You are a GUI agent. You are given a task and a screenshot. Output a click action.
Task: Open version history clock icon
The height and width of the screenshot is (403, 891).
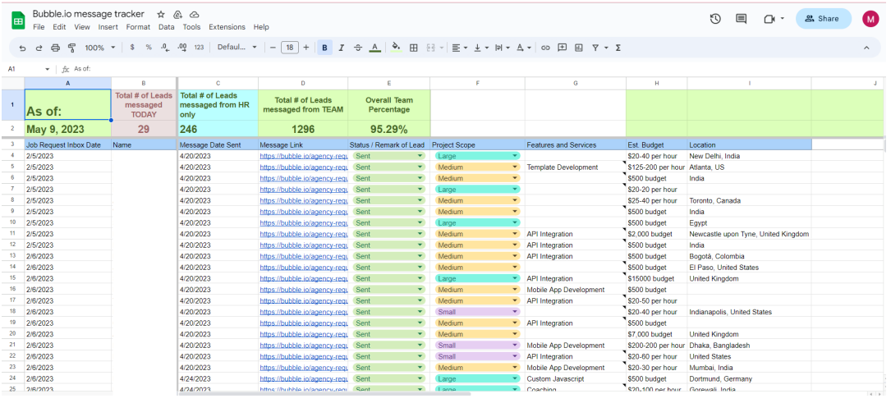[x=715, y=19]
